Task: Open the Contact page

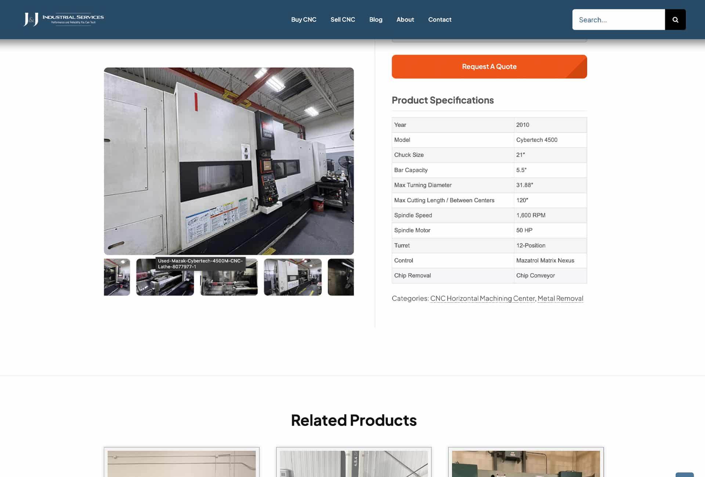Action: pos(440,19)
